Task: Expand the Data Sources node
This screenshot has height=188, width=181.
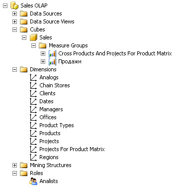Action: click(15, 13)
